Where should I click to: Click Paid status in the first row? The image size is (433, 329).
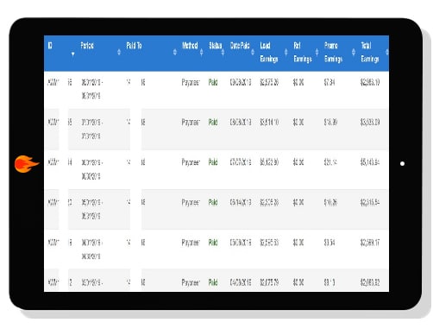click(213, 83)
